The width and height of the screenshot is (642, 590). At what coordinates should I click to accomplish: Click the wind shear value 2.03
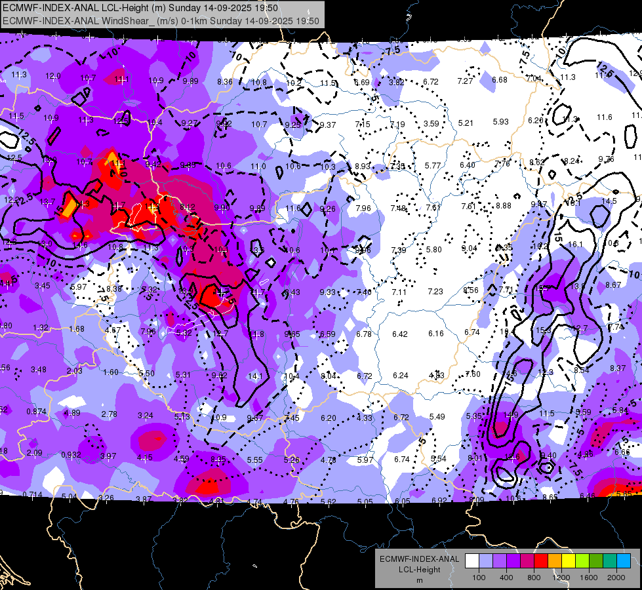[x=75, y=370]
